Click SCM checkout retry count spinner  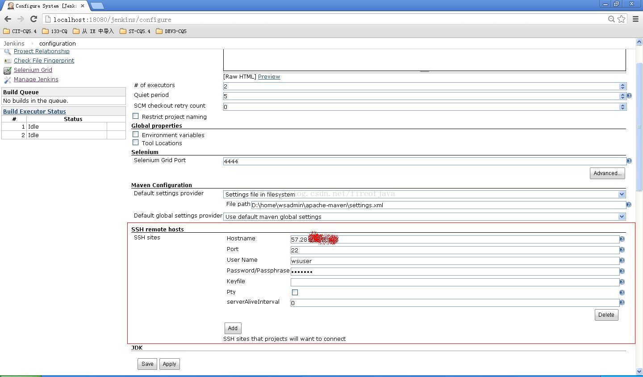622,107
